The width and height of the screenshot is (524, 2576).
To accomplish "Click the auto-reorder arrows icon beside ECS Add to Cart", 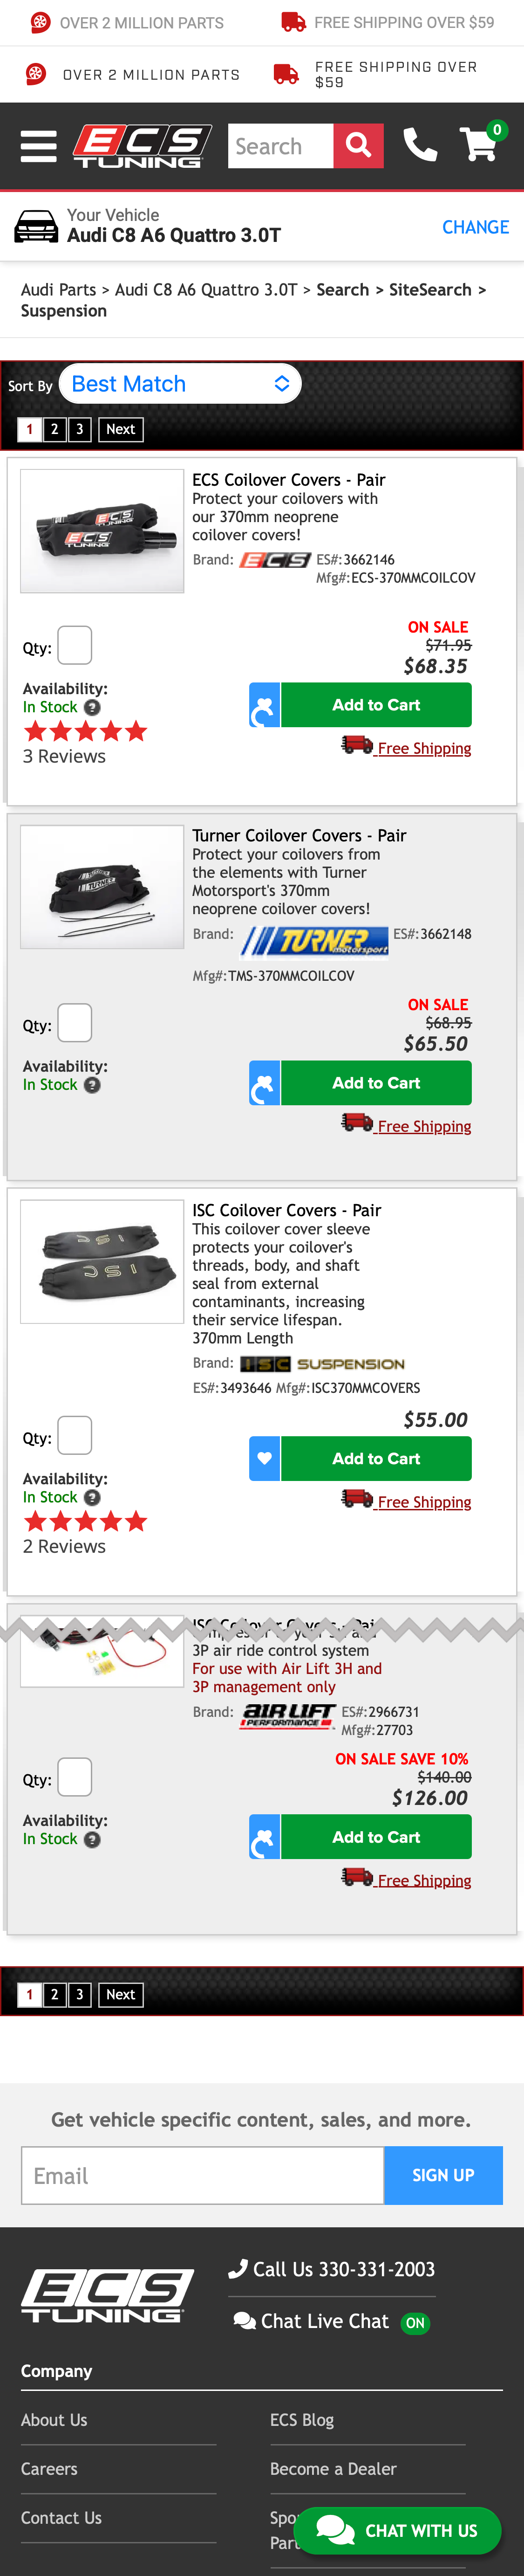I will coord(263,704).
